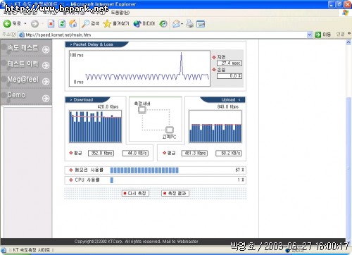Viewport: 352px width, 255px height.
Task: Click the 측정 결과 results button
Action: 175,193
